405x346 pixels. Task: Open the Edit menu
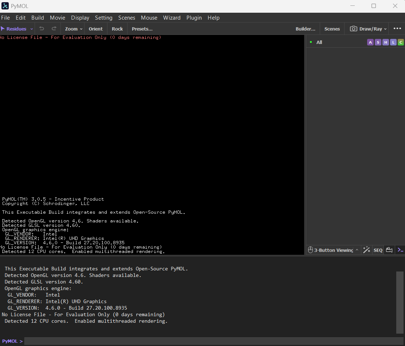(x=21, y=17)
